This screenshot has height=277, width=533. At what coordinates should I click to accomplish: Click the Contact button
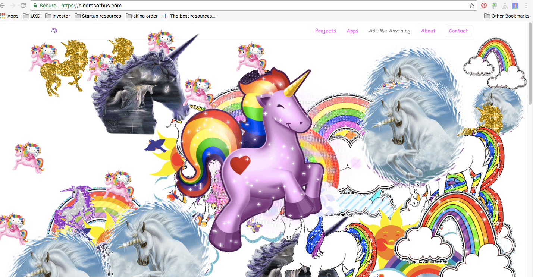(458, 31)
